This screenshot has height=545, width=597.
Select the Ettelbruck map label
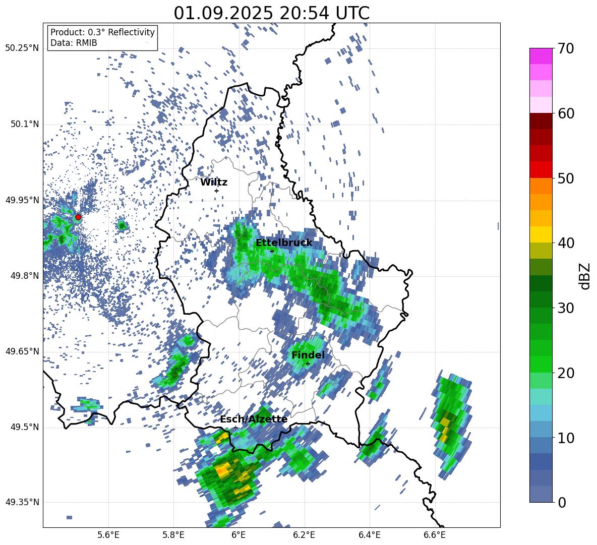point(284,243)
